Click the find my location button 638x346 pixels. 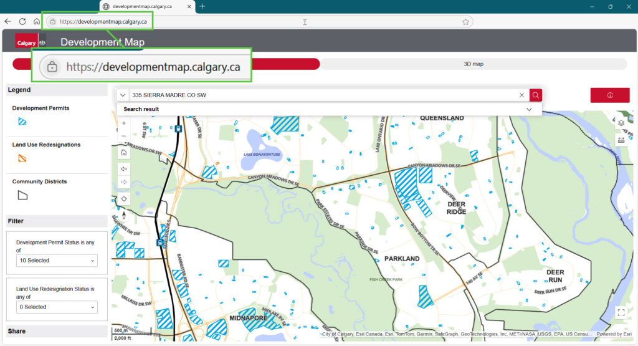[124, 199]
